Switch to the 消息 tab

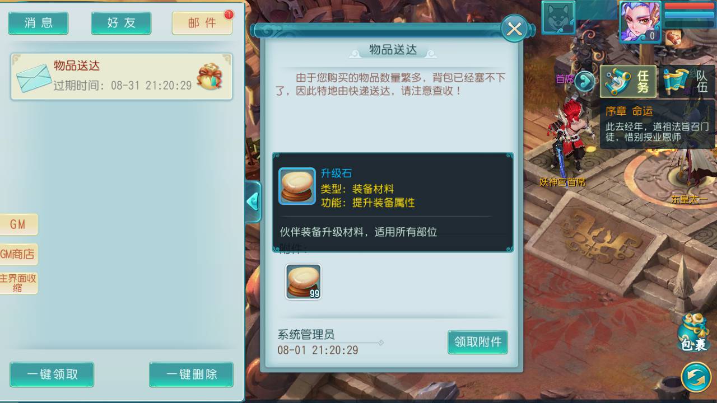tap(38, 23)
